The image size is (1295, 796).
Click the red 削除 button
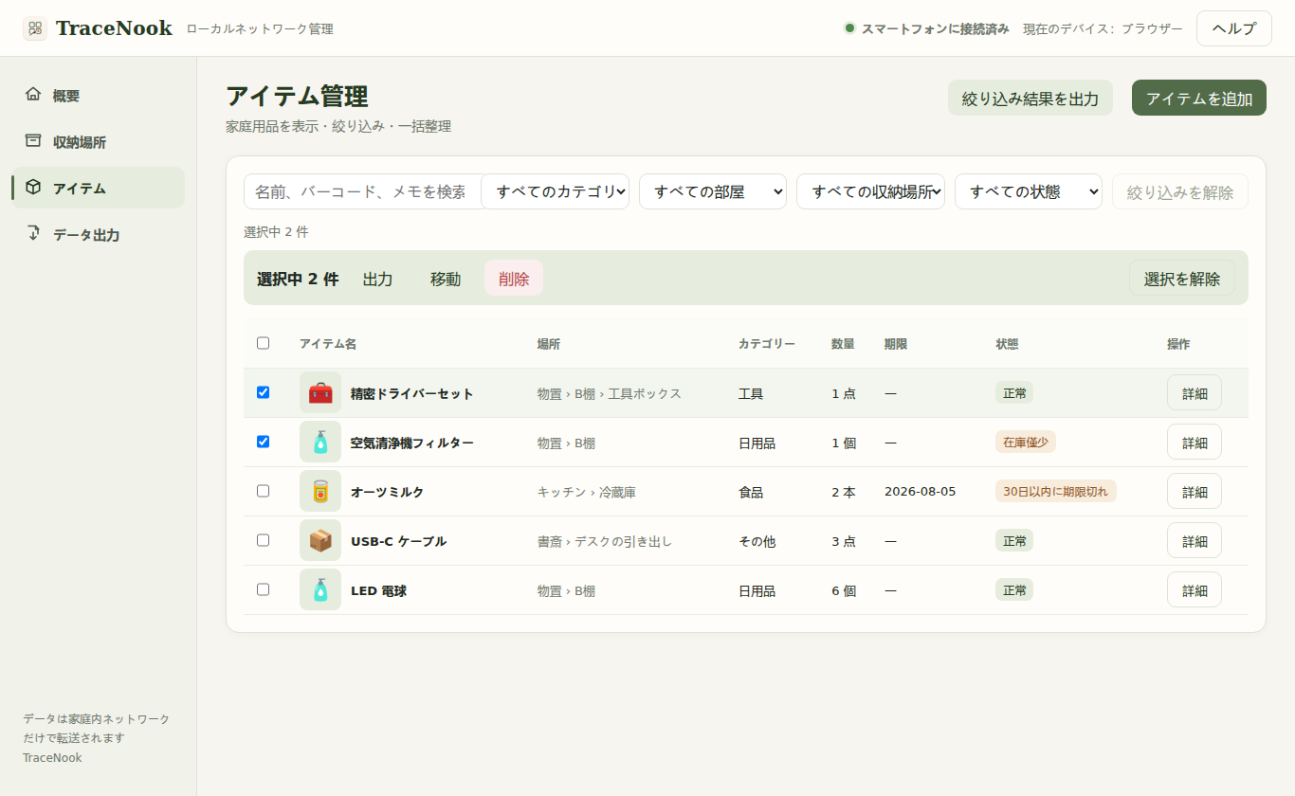[514, 279]
